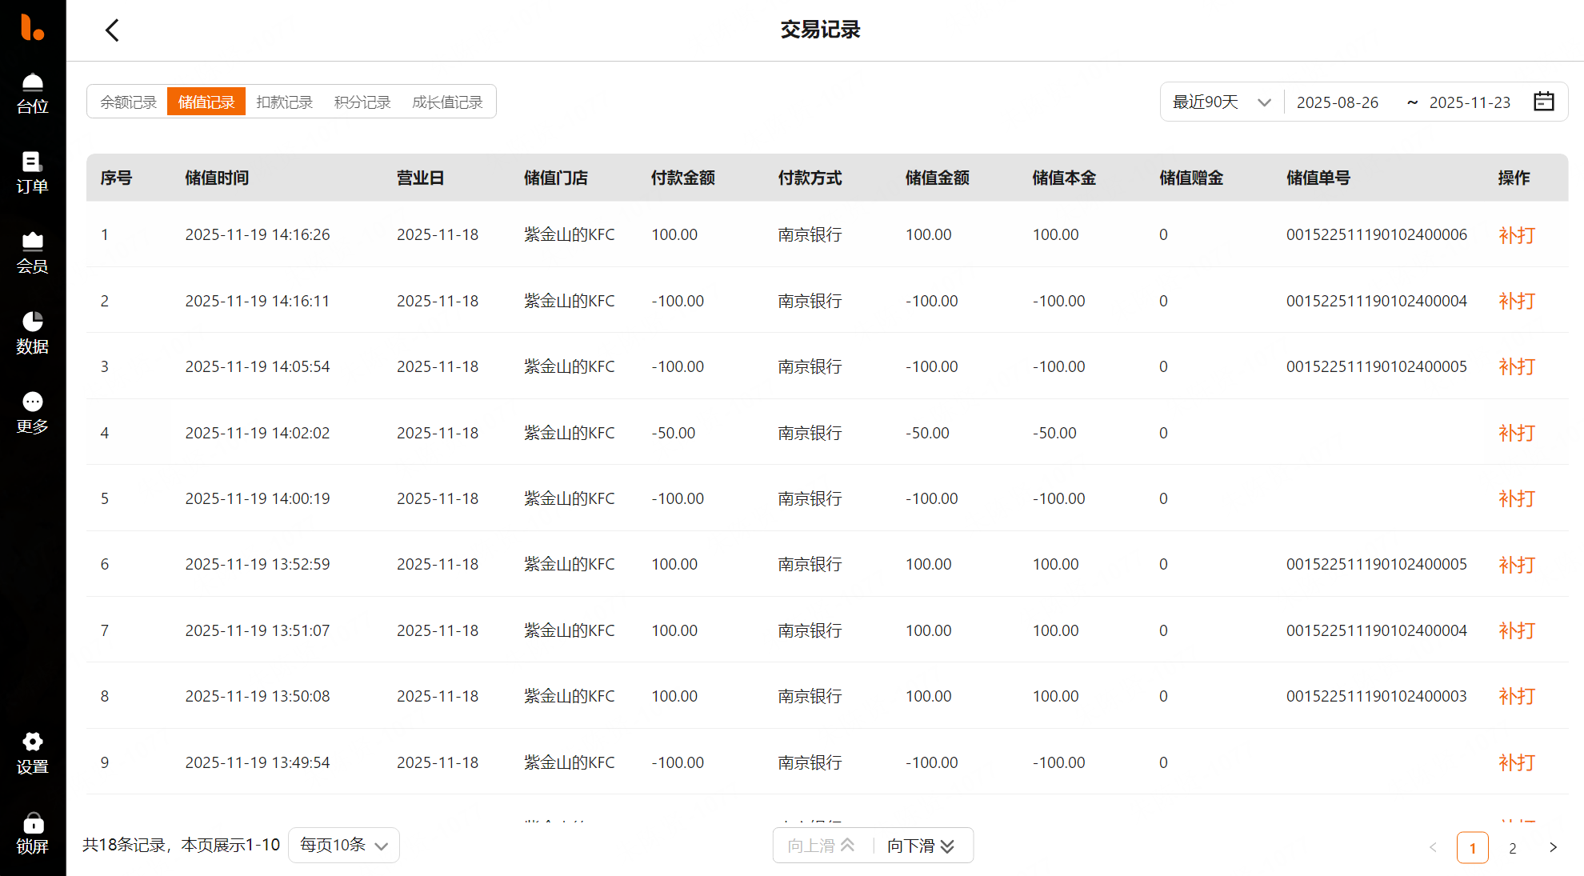Select page 2 in pagination
The image size is (1584, 876).
pyautogui.click(x=1512, y=848)
